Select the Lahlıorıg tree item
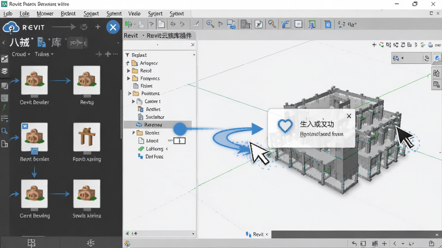 click(151, 149)
